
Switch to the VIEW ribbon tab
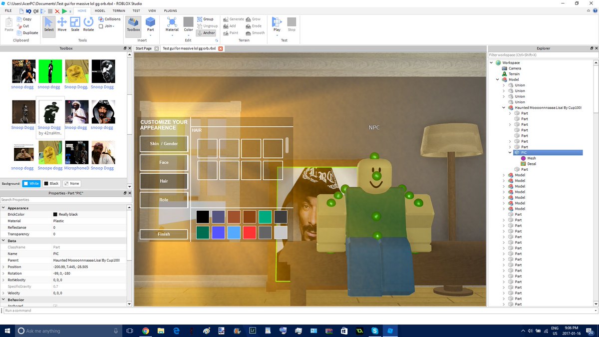tap(152, 10)
